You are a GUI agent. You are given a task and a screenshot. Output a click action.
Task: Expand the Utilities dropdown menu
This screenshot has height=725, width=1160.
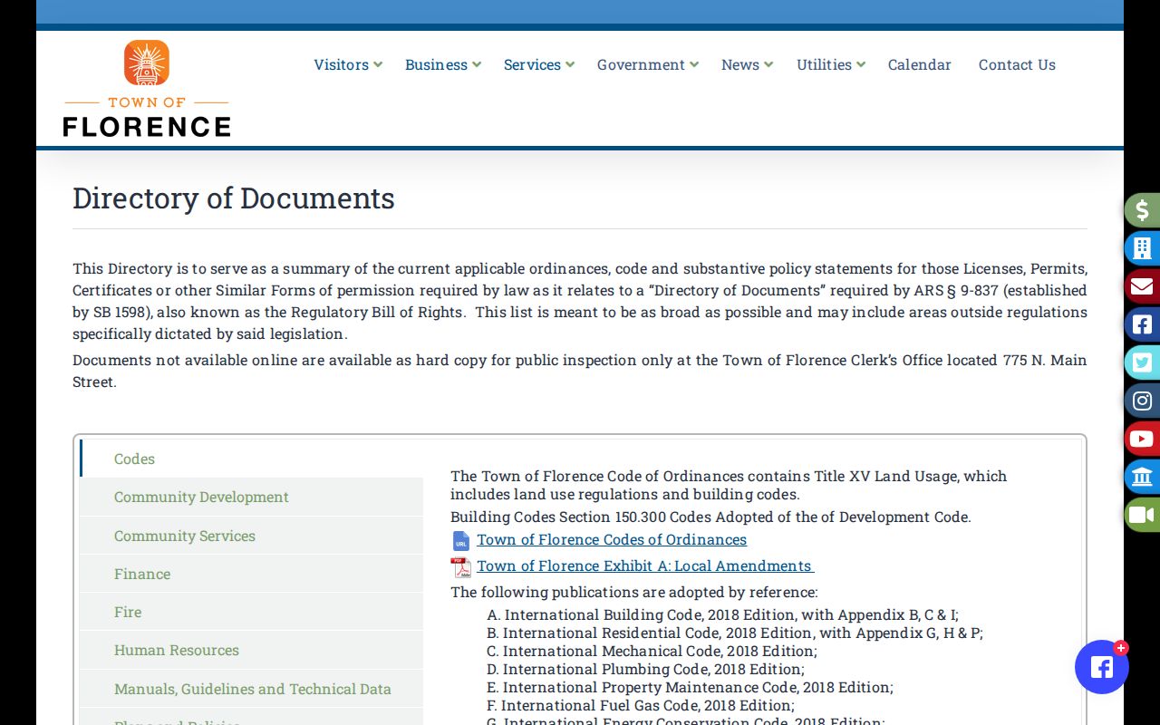tap(831, 64)
